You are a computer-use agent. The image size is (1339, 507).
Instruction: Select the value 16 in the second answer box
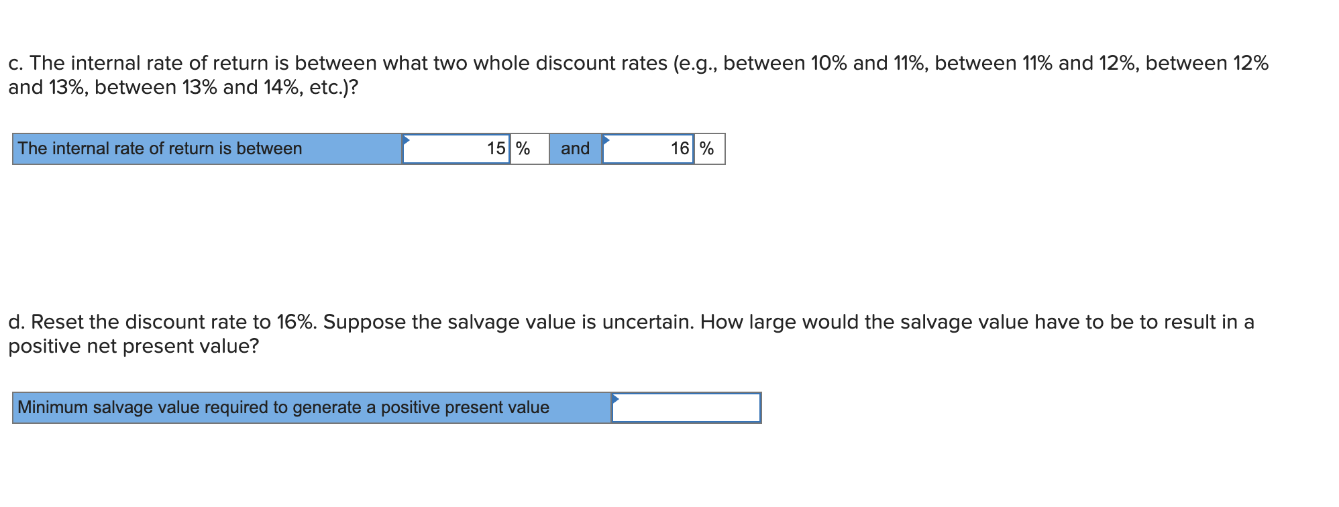click(x=680, y=149)
